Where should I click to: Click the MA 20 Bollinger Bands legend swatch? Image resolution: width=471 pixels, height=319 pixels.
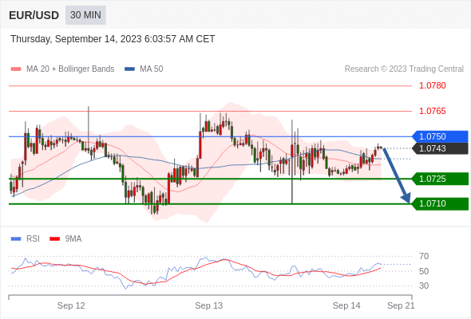[16, 69]
